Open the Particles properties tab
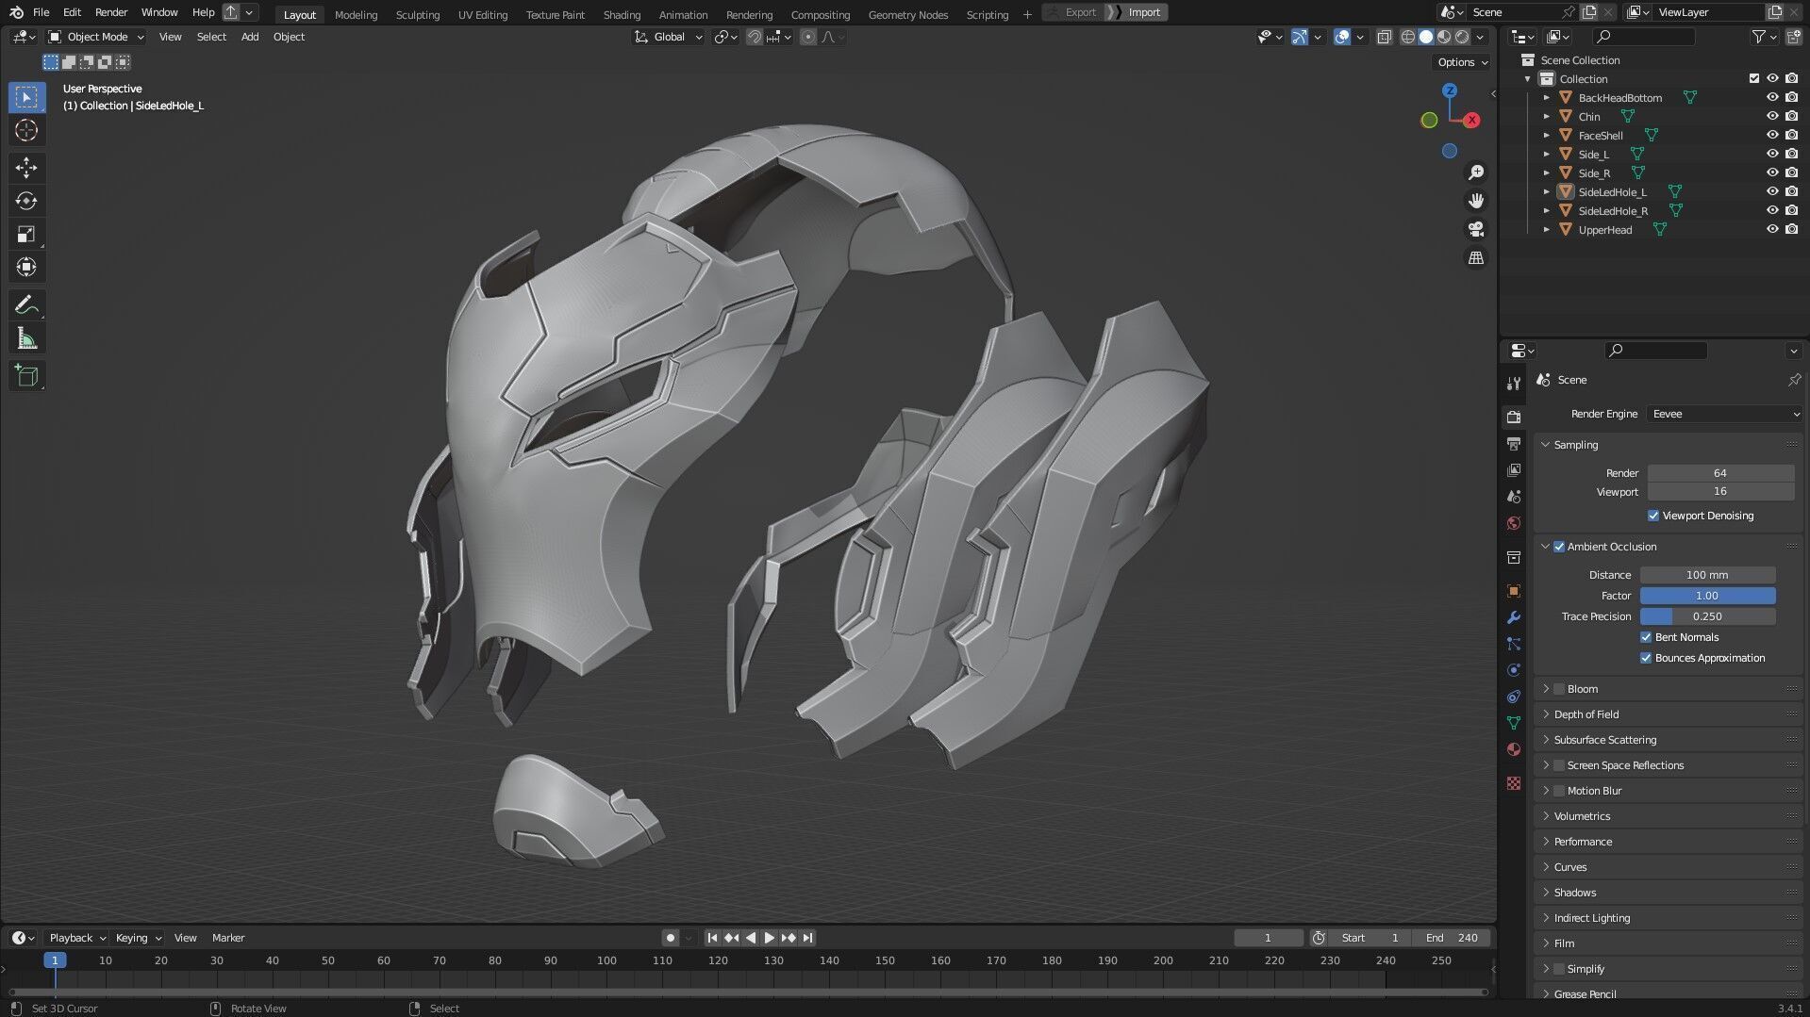 (1514, 644)
